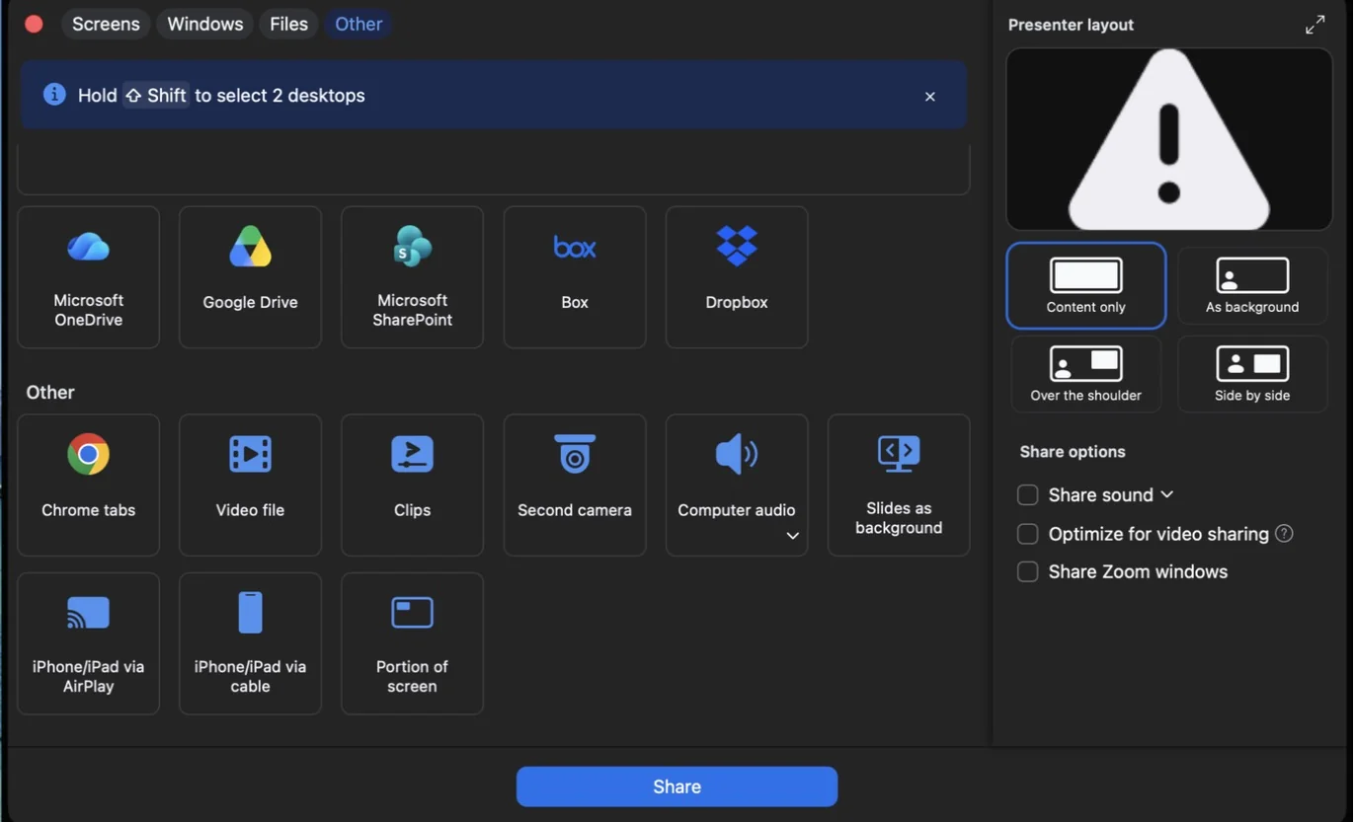
Task: Choose the Clips share option
Action: [x=412, y=485]
